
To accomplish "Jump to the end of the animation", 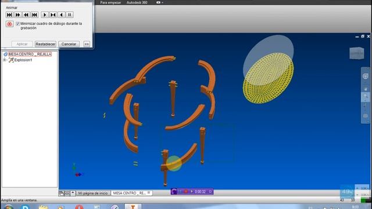I will pyautogui.click(x=9, y=15).
